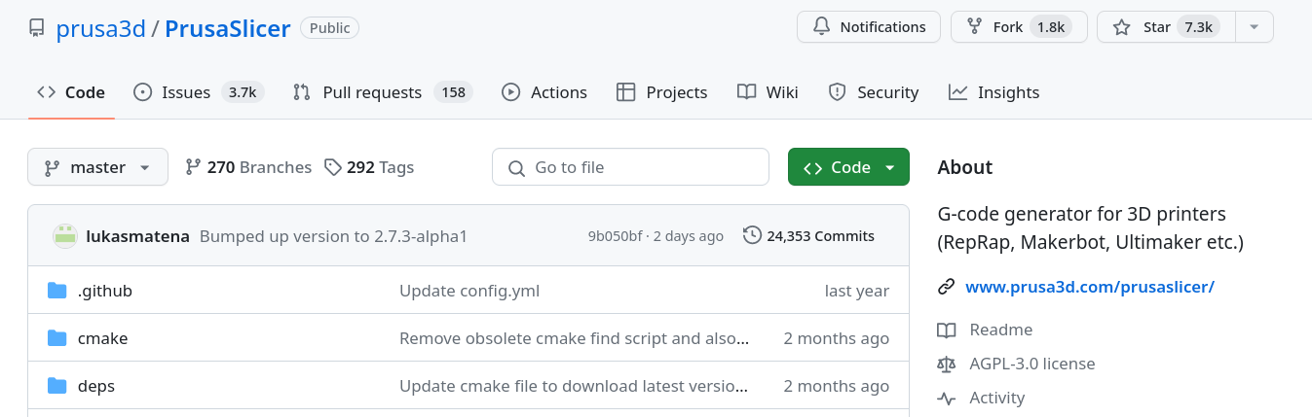The width and height of the screenshot is (1312, 417).
Task: Click the history clock icon beside Commits
Action: (752, 235)
